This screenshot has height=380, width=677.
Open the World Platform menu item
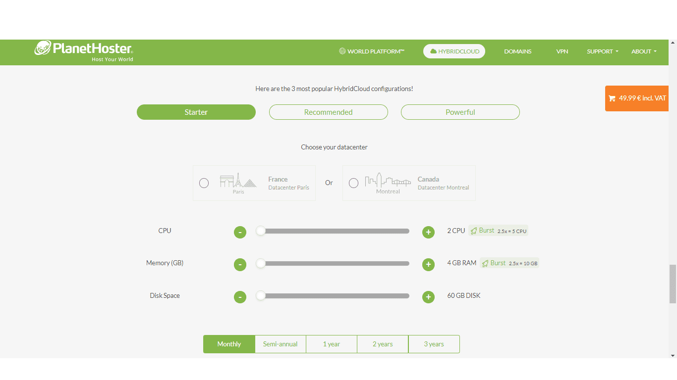pyautogui.click(x=372, y=51)
